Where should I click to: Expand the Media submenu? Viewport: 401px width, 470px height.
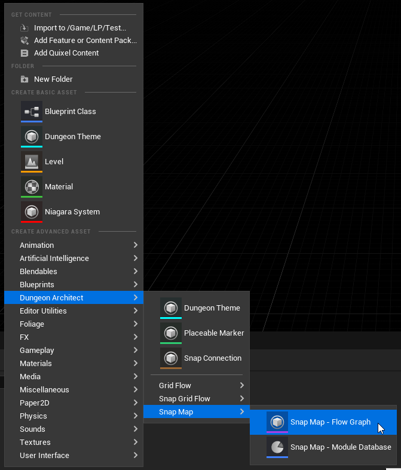click(x=74, y=377)
